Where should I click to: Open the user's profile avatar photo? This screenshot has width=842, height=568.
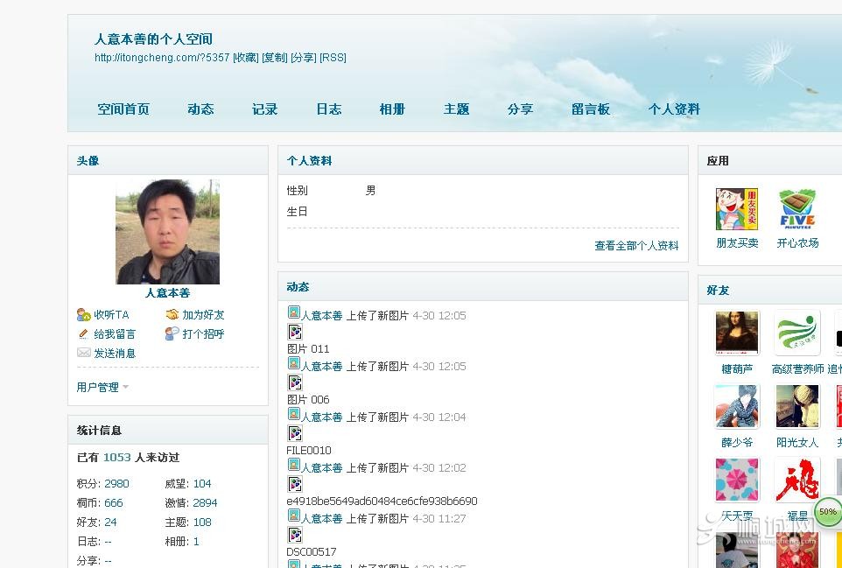click(167, 232)
